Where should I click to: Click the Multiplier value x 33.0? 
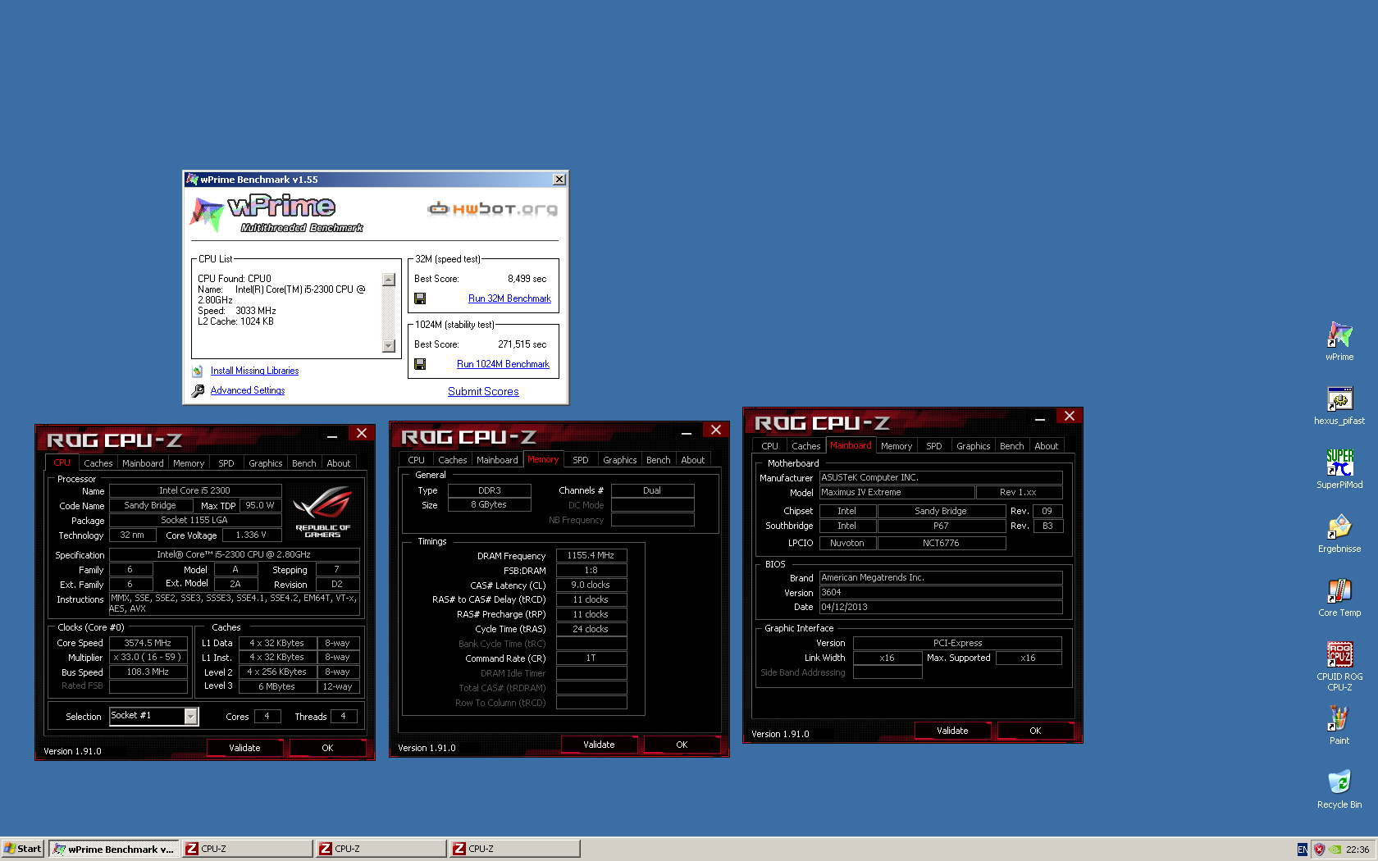point(148,657)
